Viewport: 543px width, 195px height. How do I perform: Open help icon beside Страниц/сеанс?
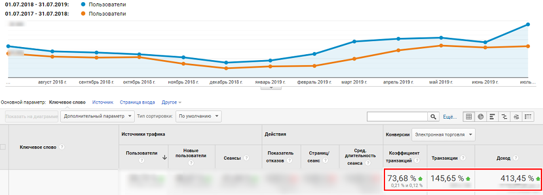(325, 160)
